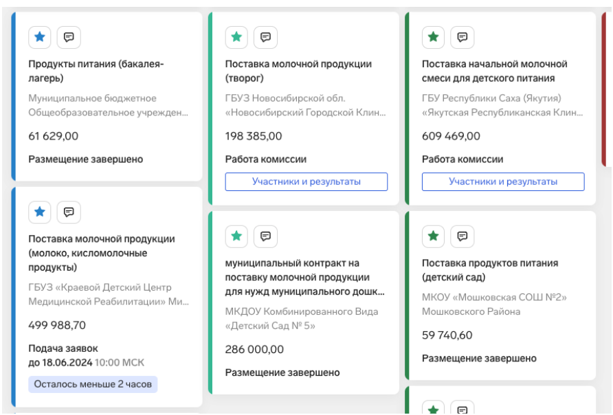
Task: Click blue star on молоко, кисломолочные продукты card
Action: [39, 212]
